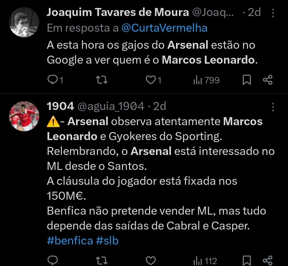Open the @CurtaVermelha mention link

[165, 28]
